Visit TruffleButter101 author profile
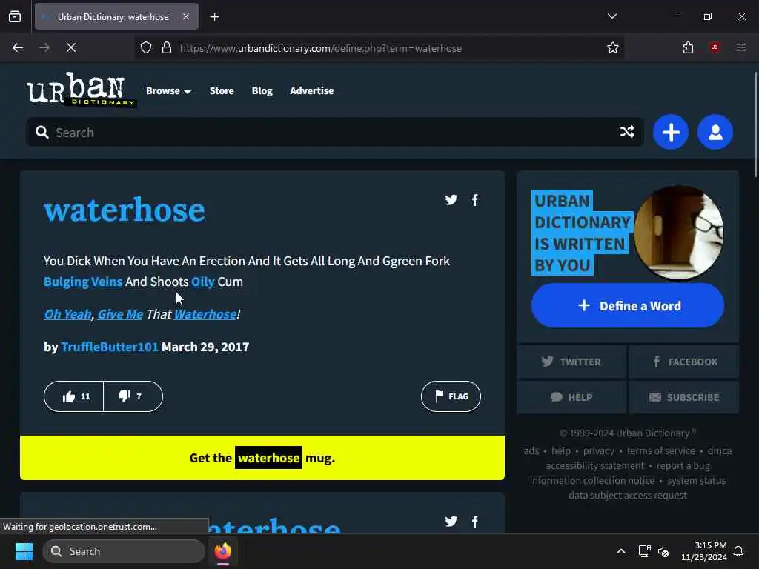The image size is (759, 569). pyautogui.click(x=110, y=347)
